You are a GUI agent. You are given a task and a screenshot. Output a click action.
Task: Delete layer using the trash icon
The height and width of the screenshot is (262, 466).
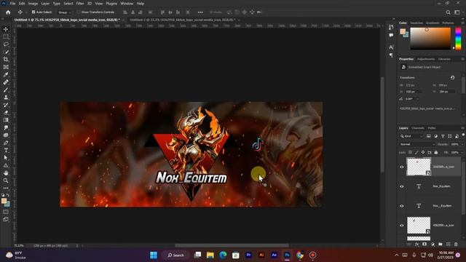(x=456, y=245)
